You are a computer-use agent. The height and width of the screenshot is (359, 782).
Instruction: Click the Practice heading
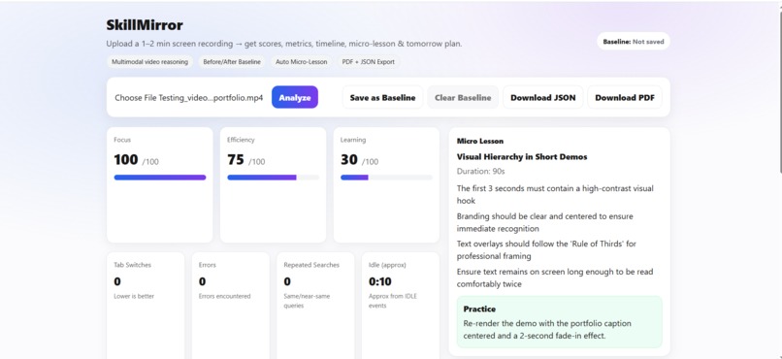479,309
